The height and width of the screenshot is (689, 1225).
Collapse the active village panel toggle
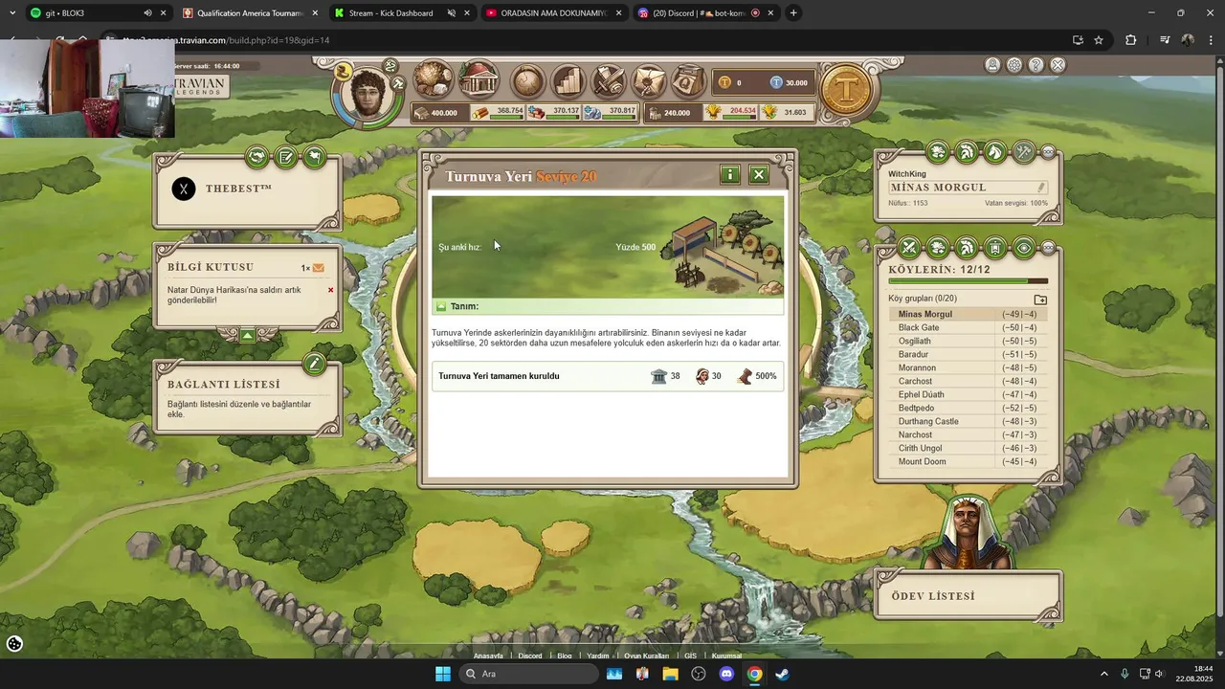[x=1048, y=151]
